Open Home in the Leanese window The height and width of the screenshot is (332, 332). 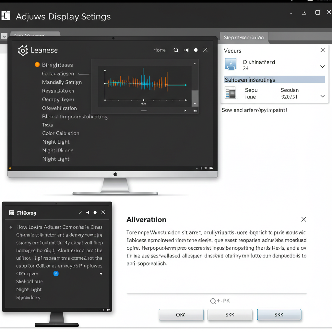click(160, 50)
